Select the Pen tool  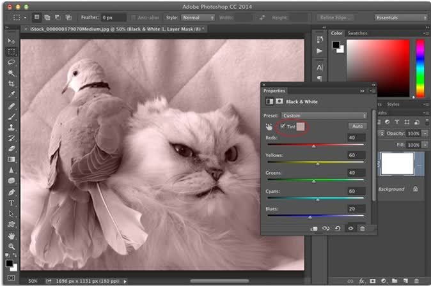click(x=11, y=192)
